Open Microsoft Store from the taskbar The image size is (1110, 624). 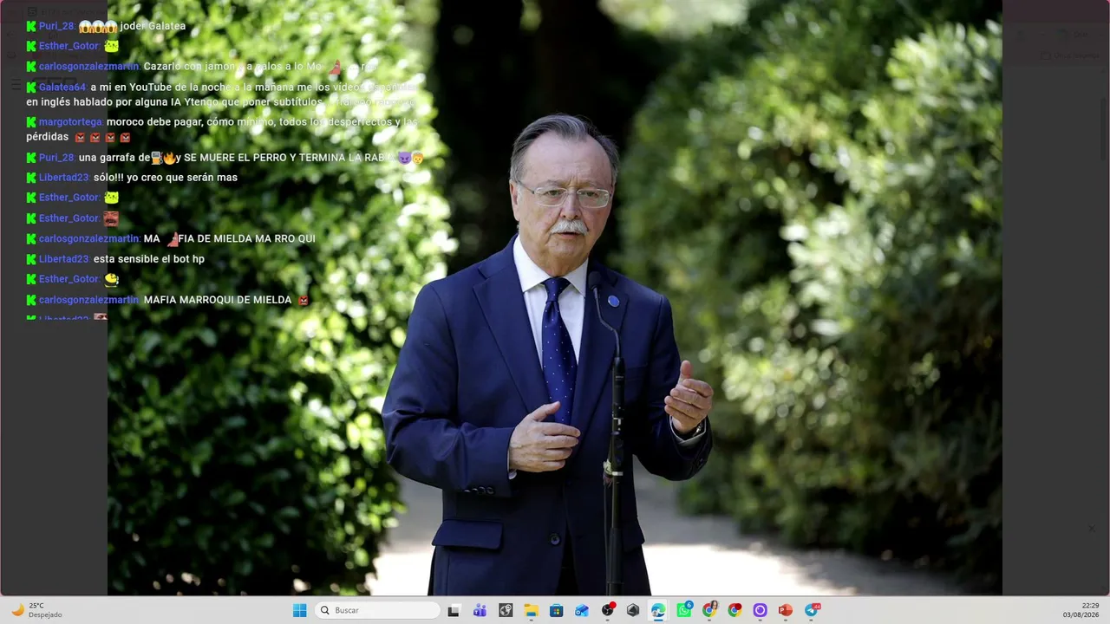coord(557,610)
